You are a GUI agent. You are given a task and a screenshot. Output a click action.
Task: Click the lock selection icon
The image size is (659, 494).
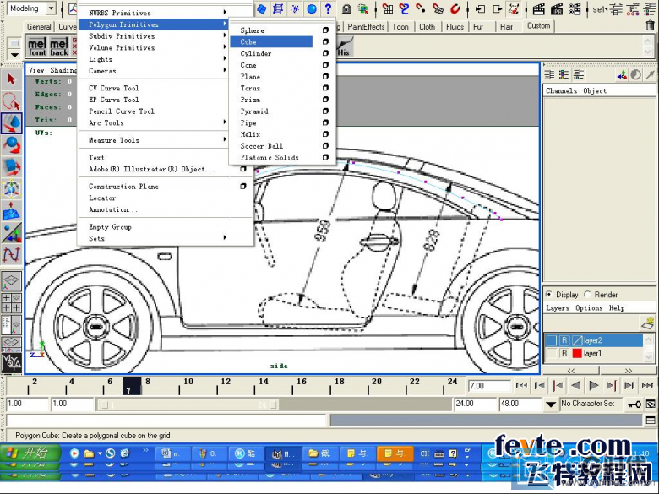click(346, 8)
